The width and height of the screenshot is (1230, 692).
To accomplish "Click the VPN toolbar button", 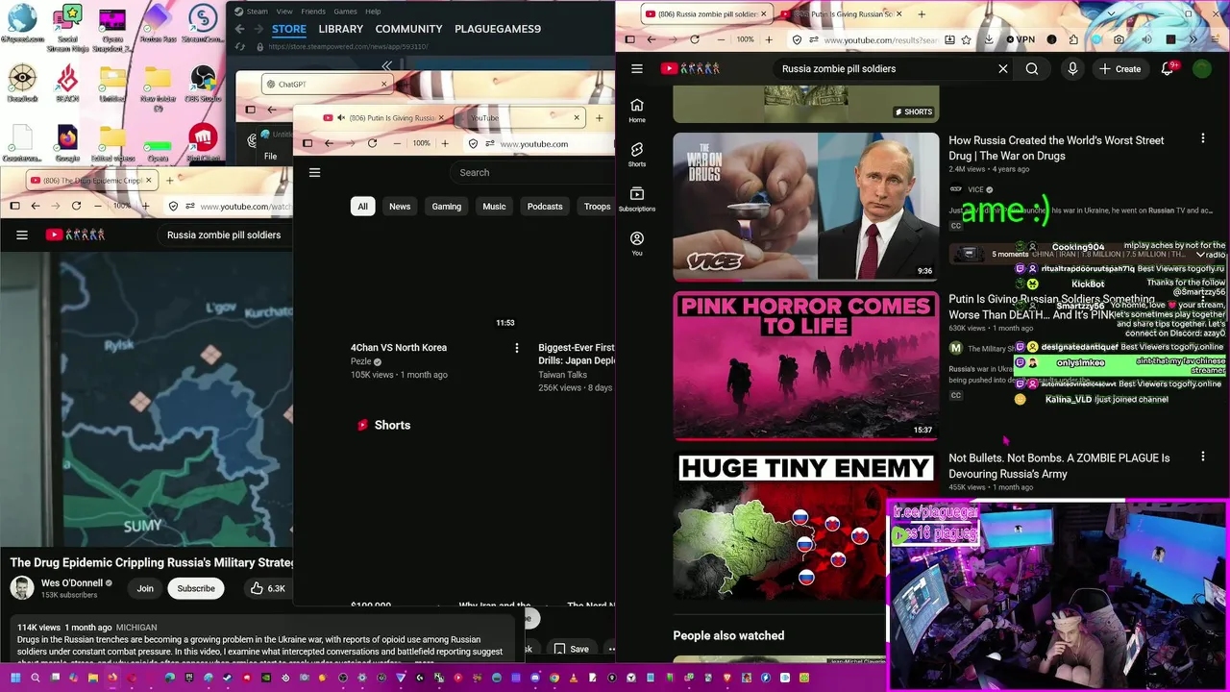I will [x=1021, y=39].
